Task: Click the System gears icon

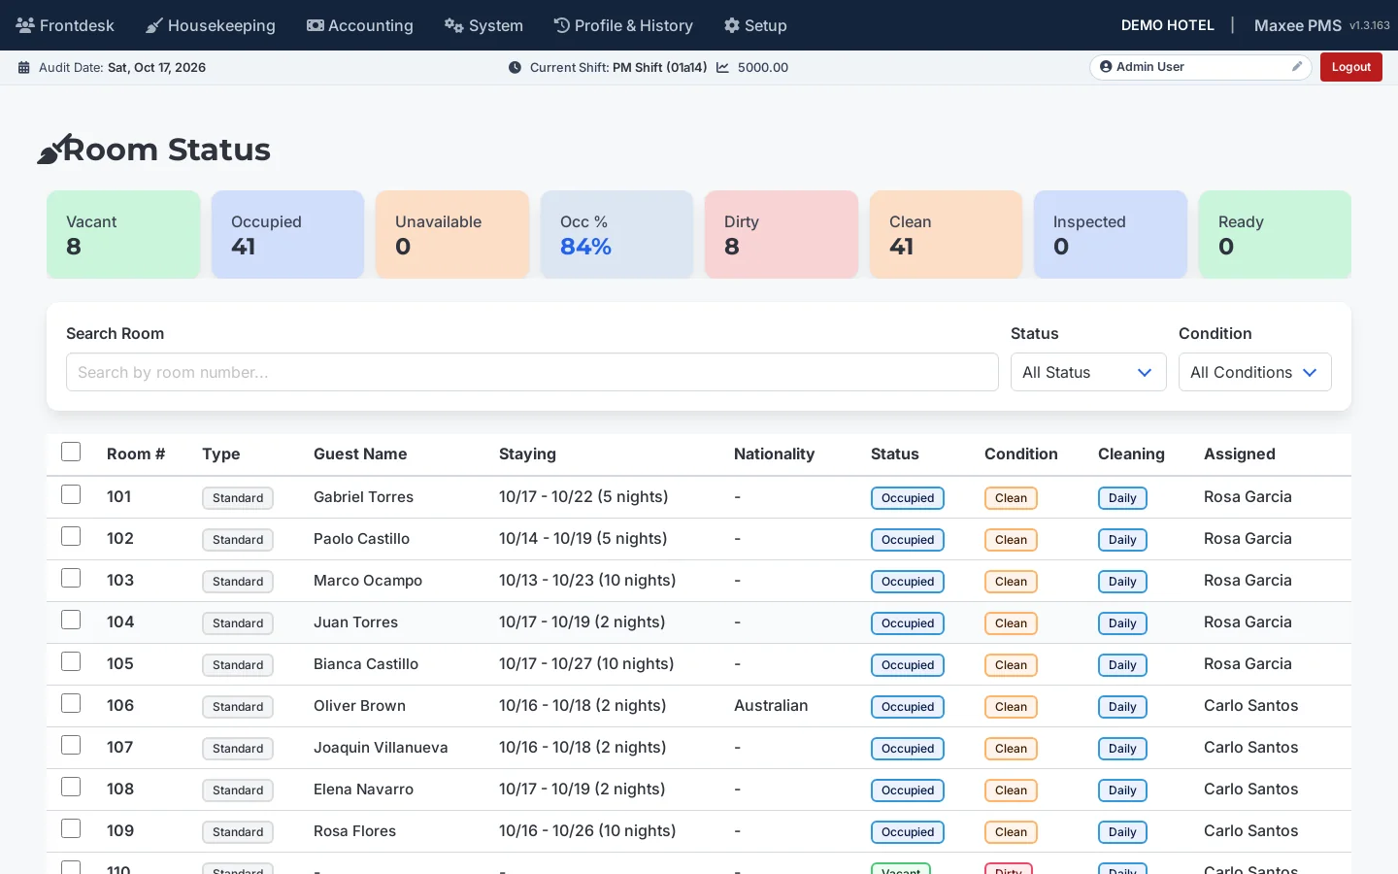Action: (x=453, y=25)
